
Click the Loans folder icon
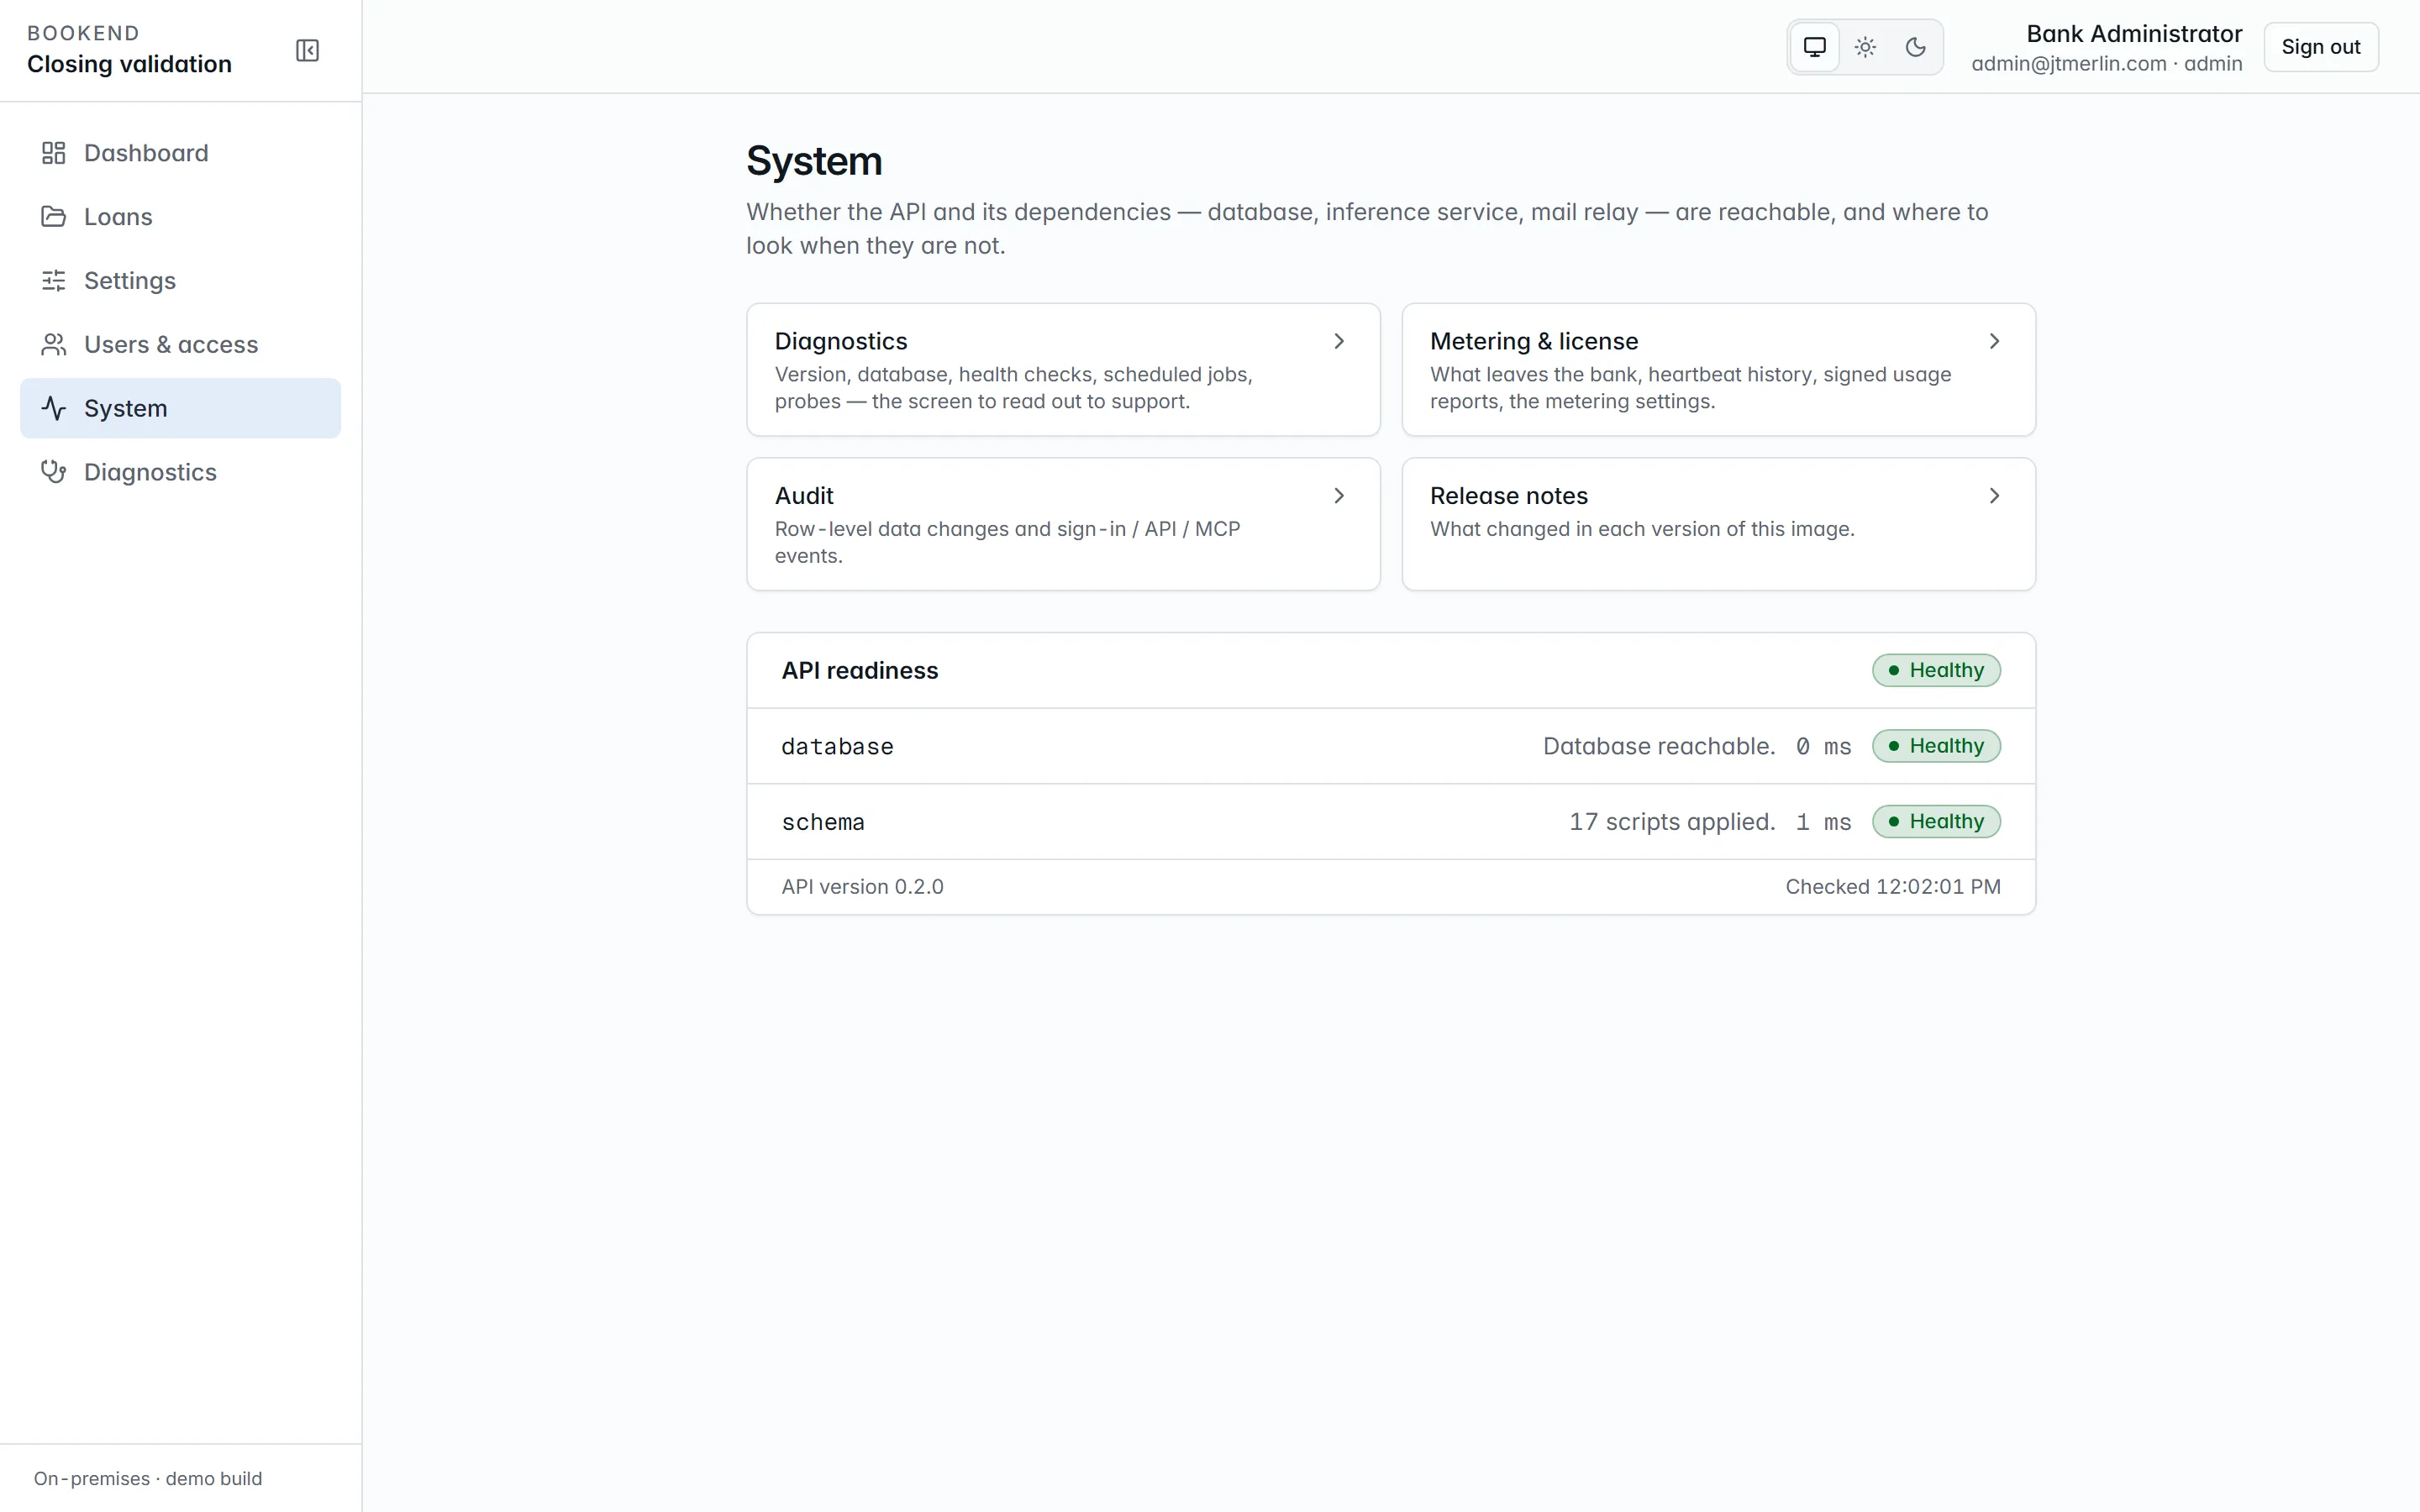pos(53,217)
